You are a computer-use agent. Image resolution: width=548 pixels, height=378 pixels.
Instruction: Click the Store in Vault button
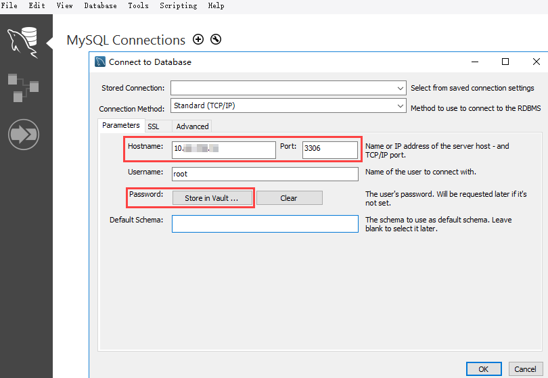[212, 198]
